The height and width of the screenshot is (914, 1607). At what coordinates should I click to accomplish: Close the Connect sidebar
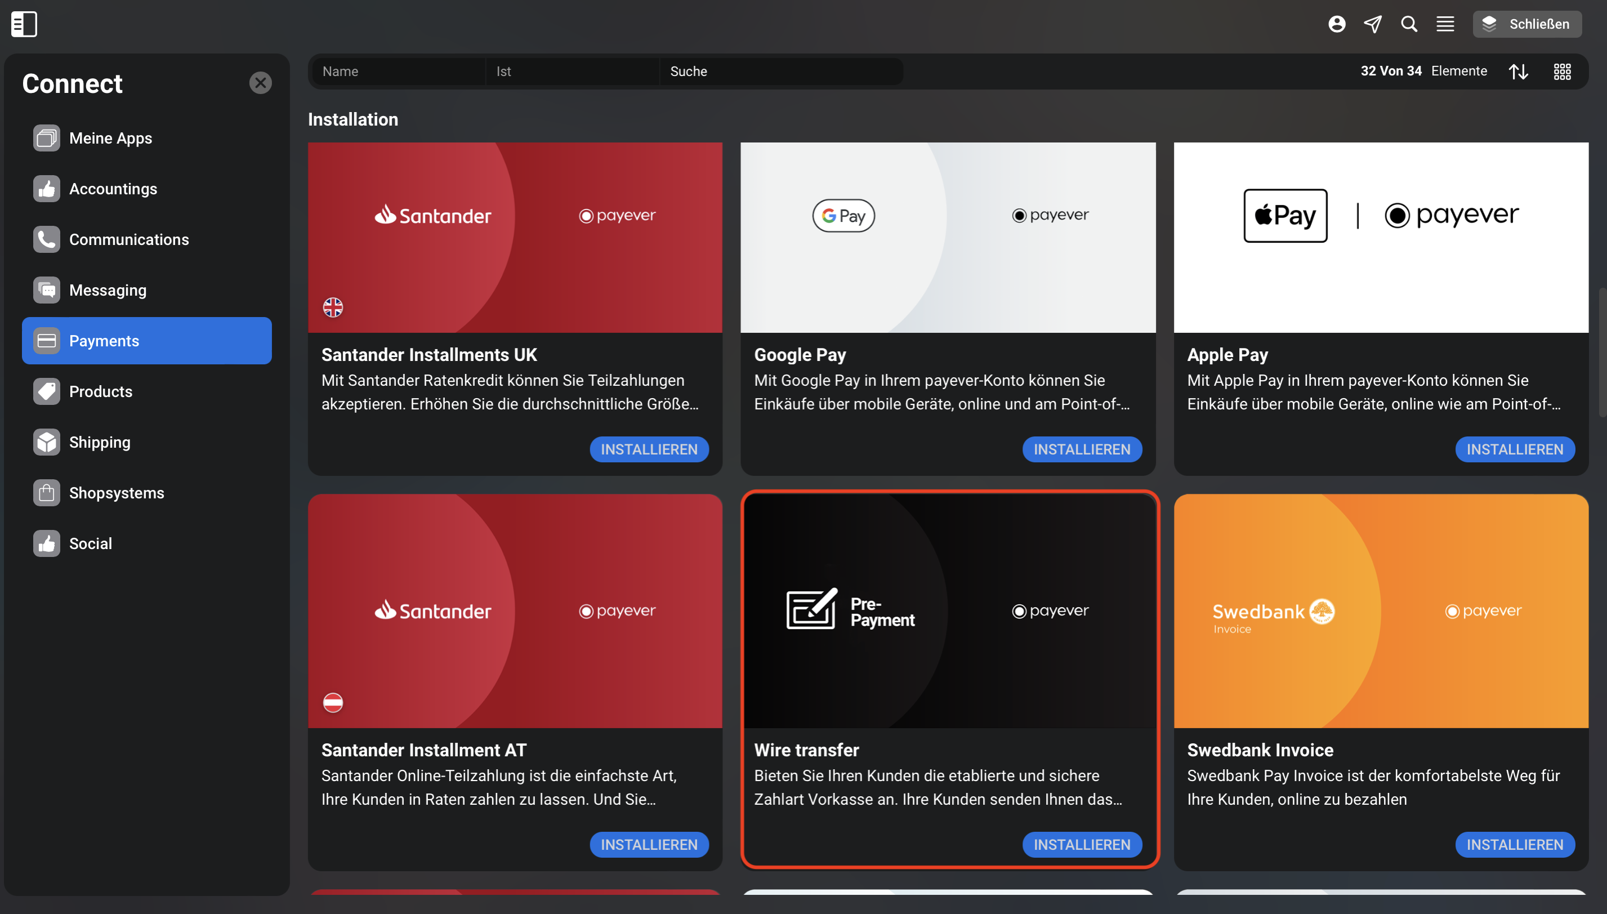coord(260,83)
